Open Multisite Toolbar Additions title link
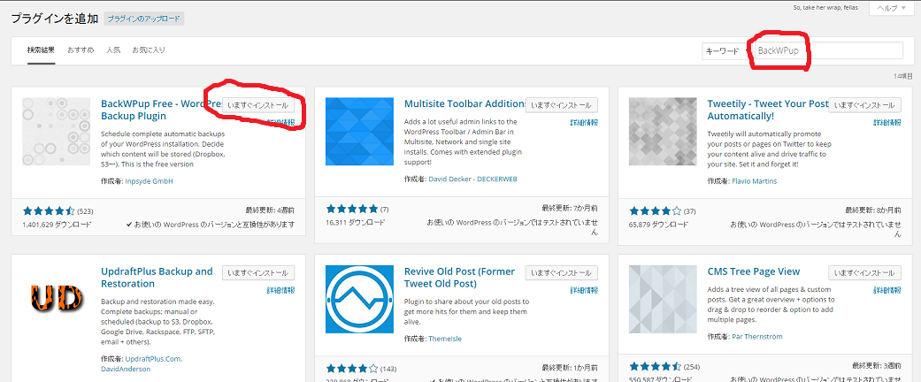The height and width of the screenshot is (382, 921). 464,103
